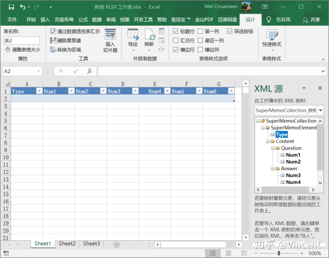Viewport: 329px width, 258px height.
Task: Click the New Sheet plus icon
Action: (117, 244)
